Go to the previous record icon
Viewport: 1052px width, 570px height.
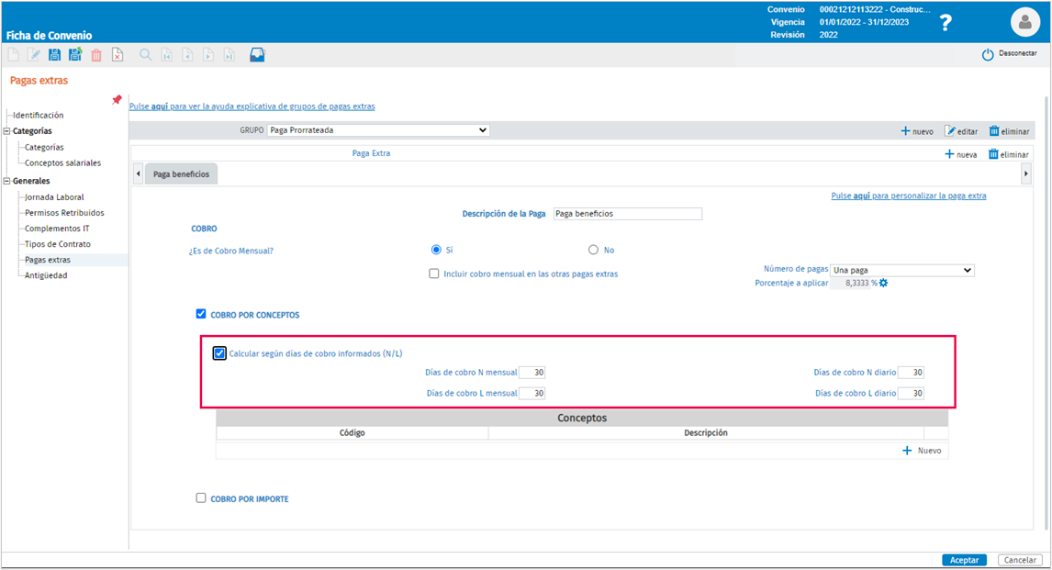[187, 55]
